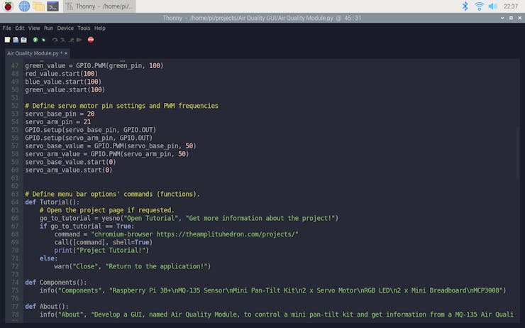Click the Open file toolbar icon
Image resolution: width=525 pixels, height=328 pixels.
[16, 40]
